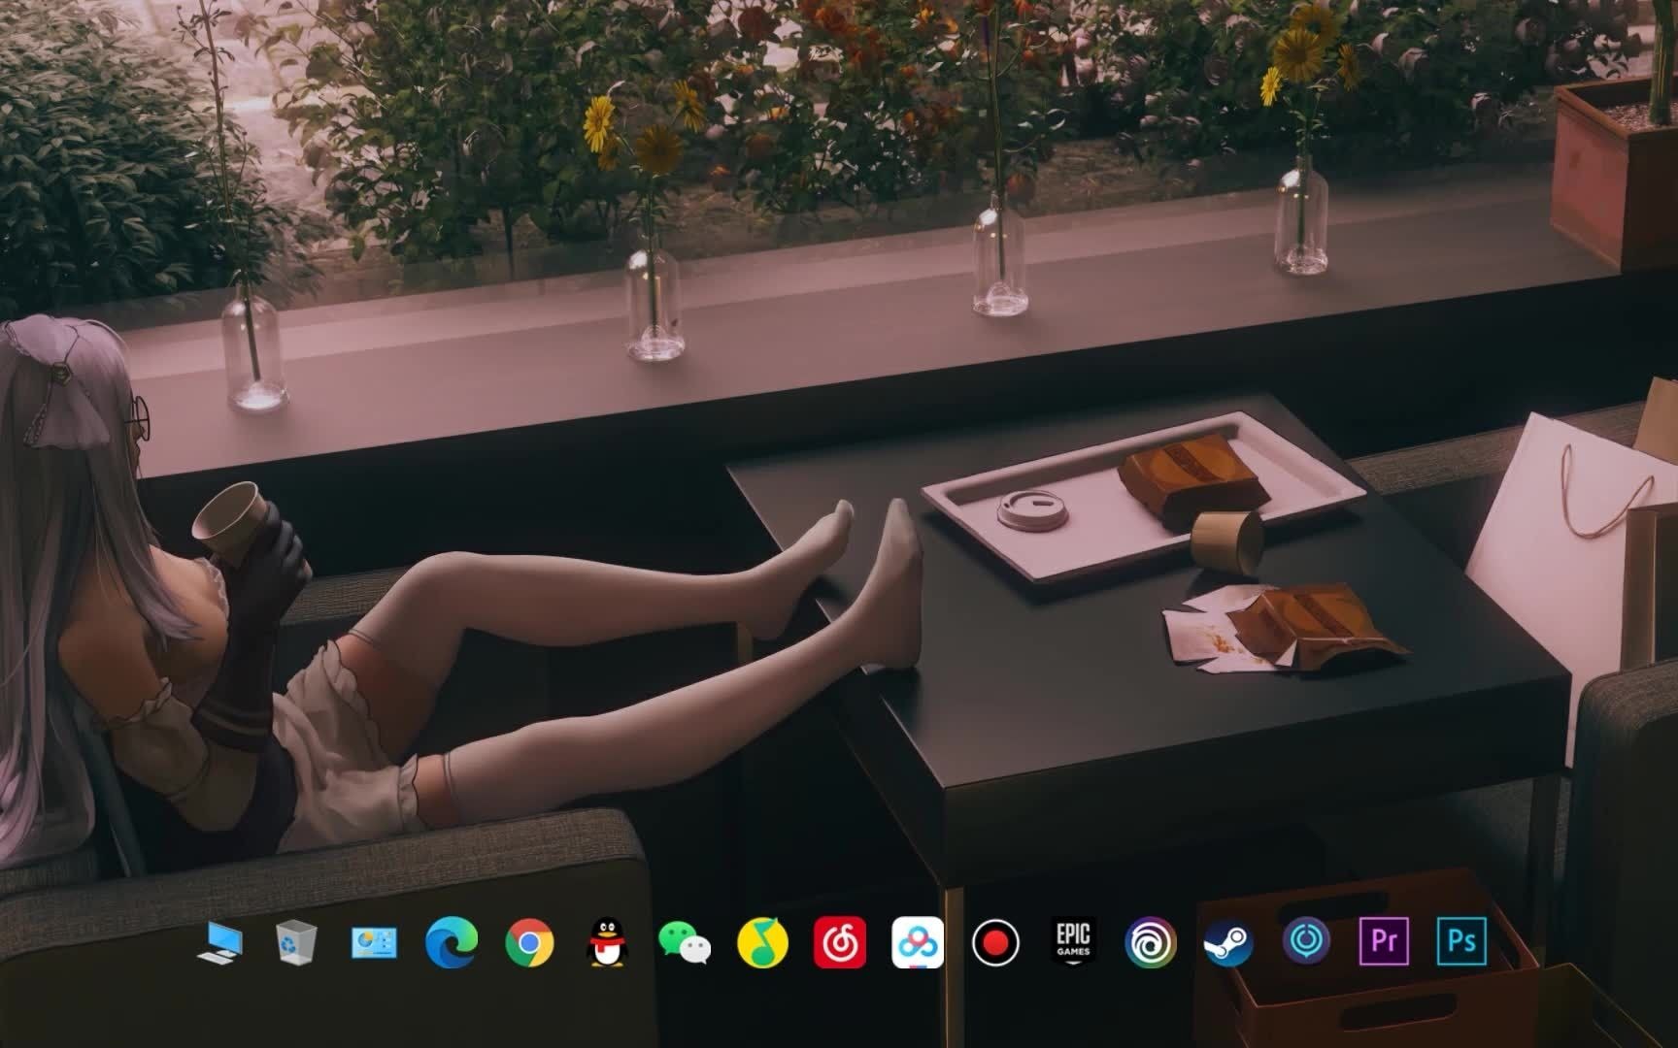Open the purple circular power-ring app
This screenshot has height=1048, width=1678.
click(1306, 940)
